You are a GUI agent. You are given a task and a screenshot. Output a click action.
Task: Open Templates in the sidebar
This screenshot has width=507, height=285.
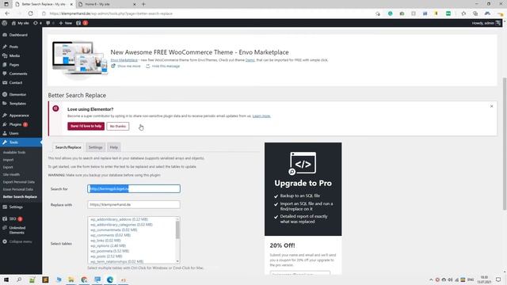17,104
